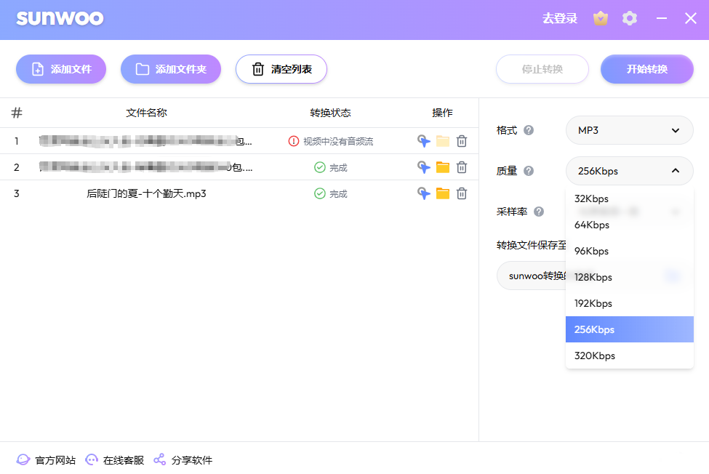Open the 官方网站 link
Screen dimensions: 709x474
click(47, 460)
